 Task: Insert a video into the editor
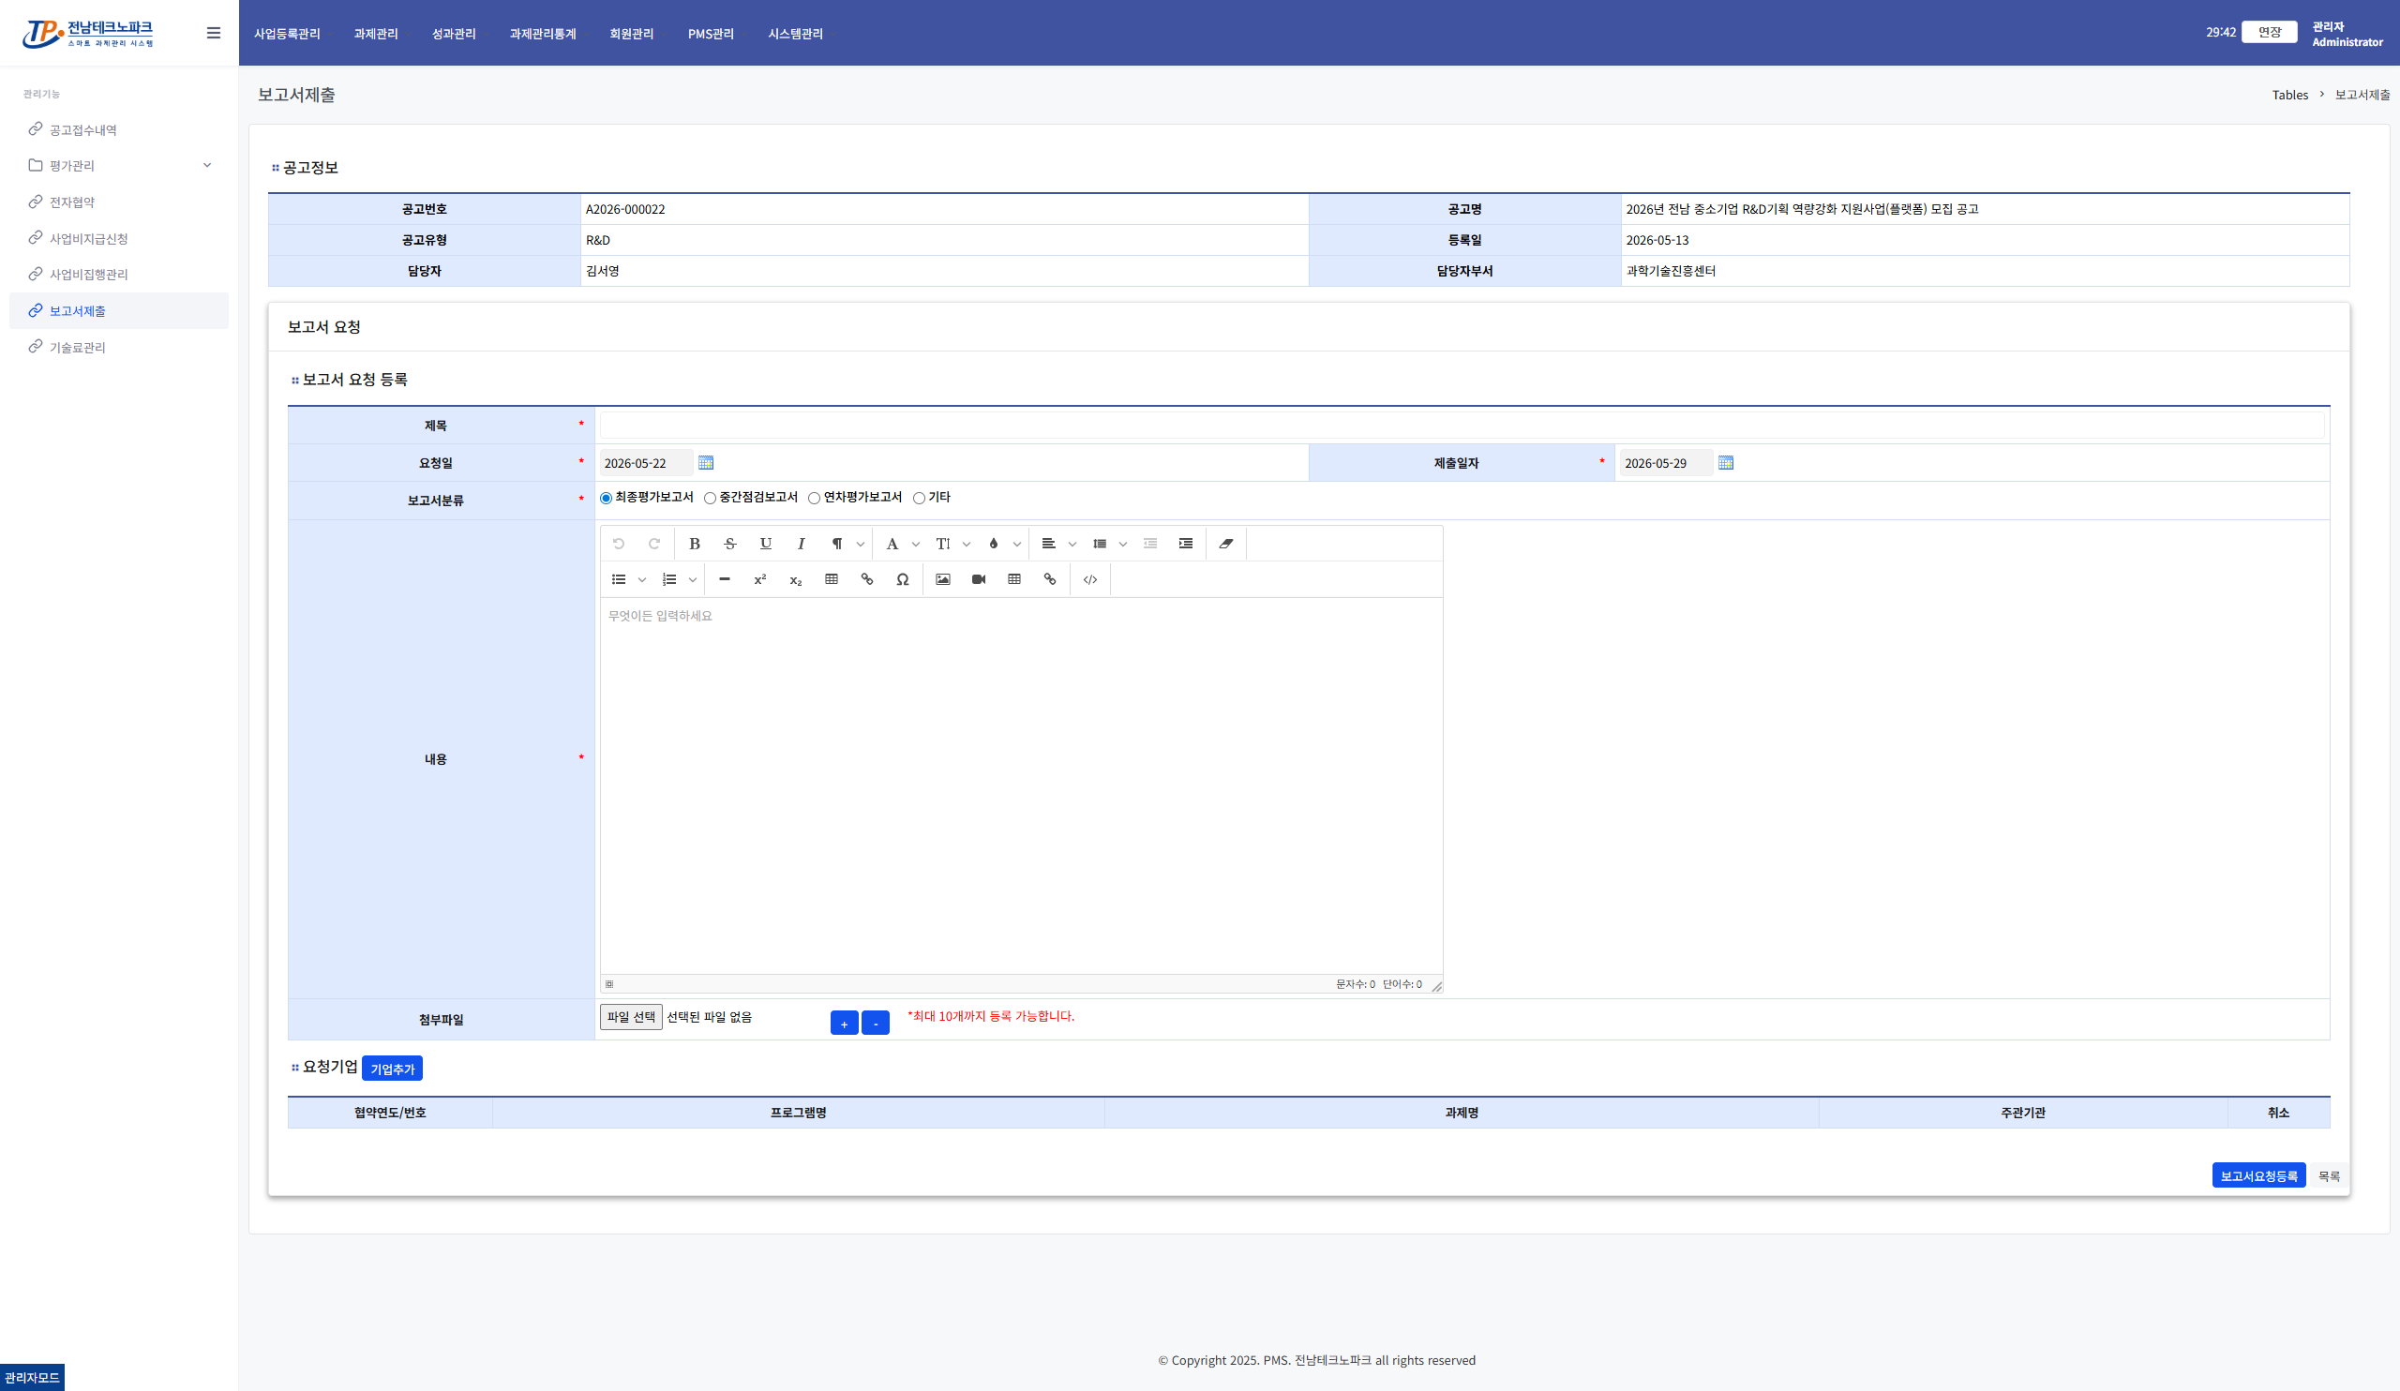pos(978,580)
